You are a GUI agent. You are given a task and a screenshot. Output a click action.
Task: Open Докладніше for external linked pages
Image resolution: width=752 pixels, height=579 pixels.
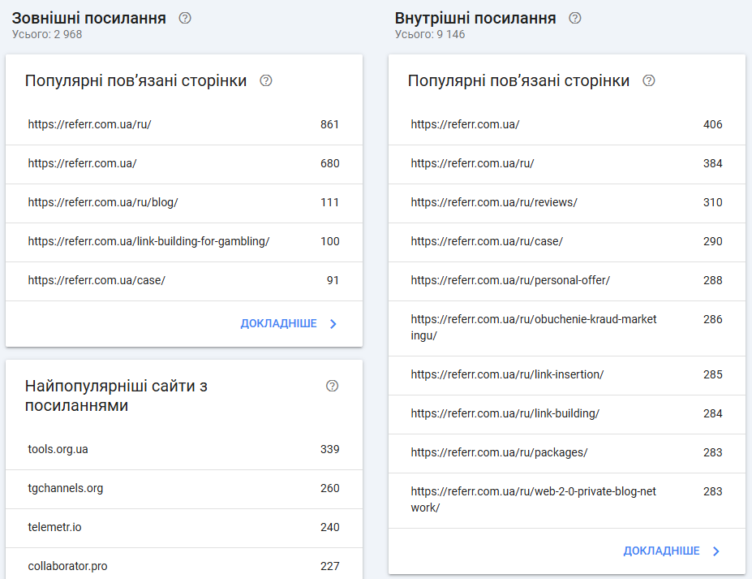coord(278,324)
